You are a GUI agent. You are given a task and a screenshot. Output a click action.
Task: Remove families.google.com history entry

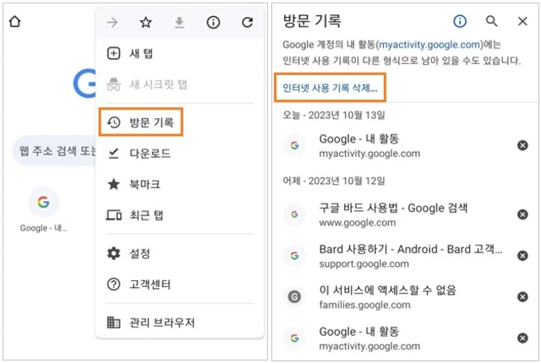(522, 297)
